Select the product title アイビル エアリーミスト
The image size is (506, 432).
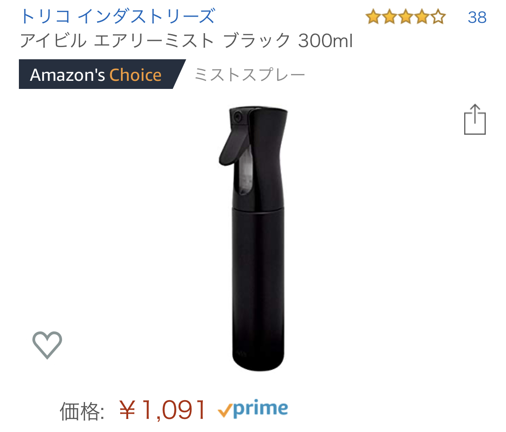[x=117, y=40]
